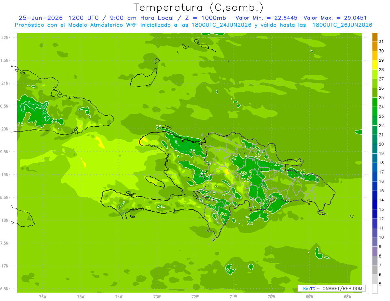This screenshot has height=301, width=390.
Task: Click the "76W" longitude label
Action: click(43, 297)
